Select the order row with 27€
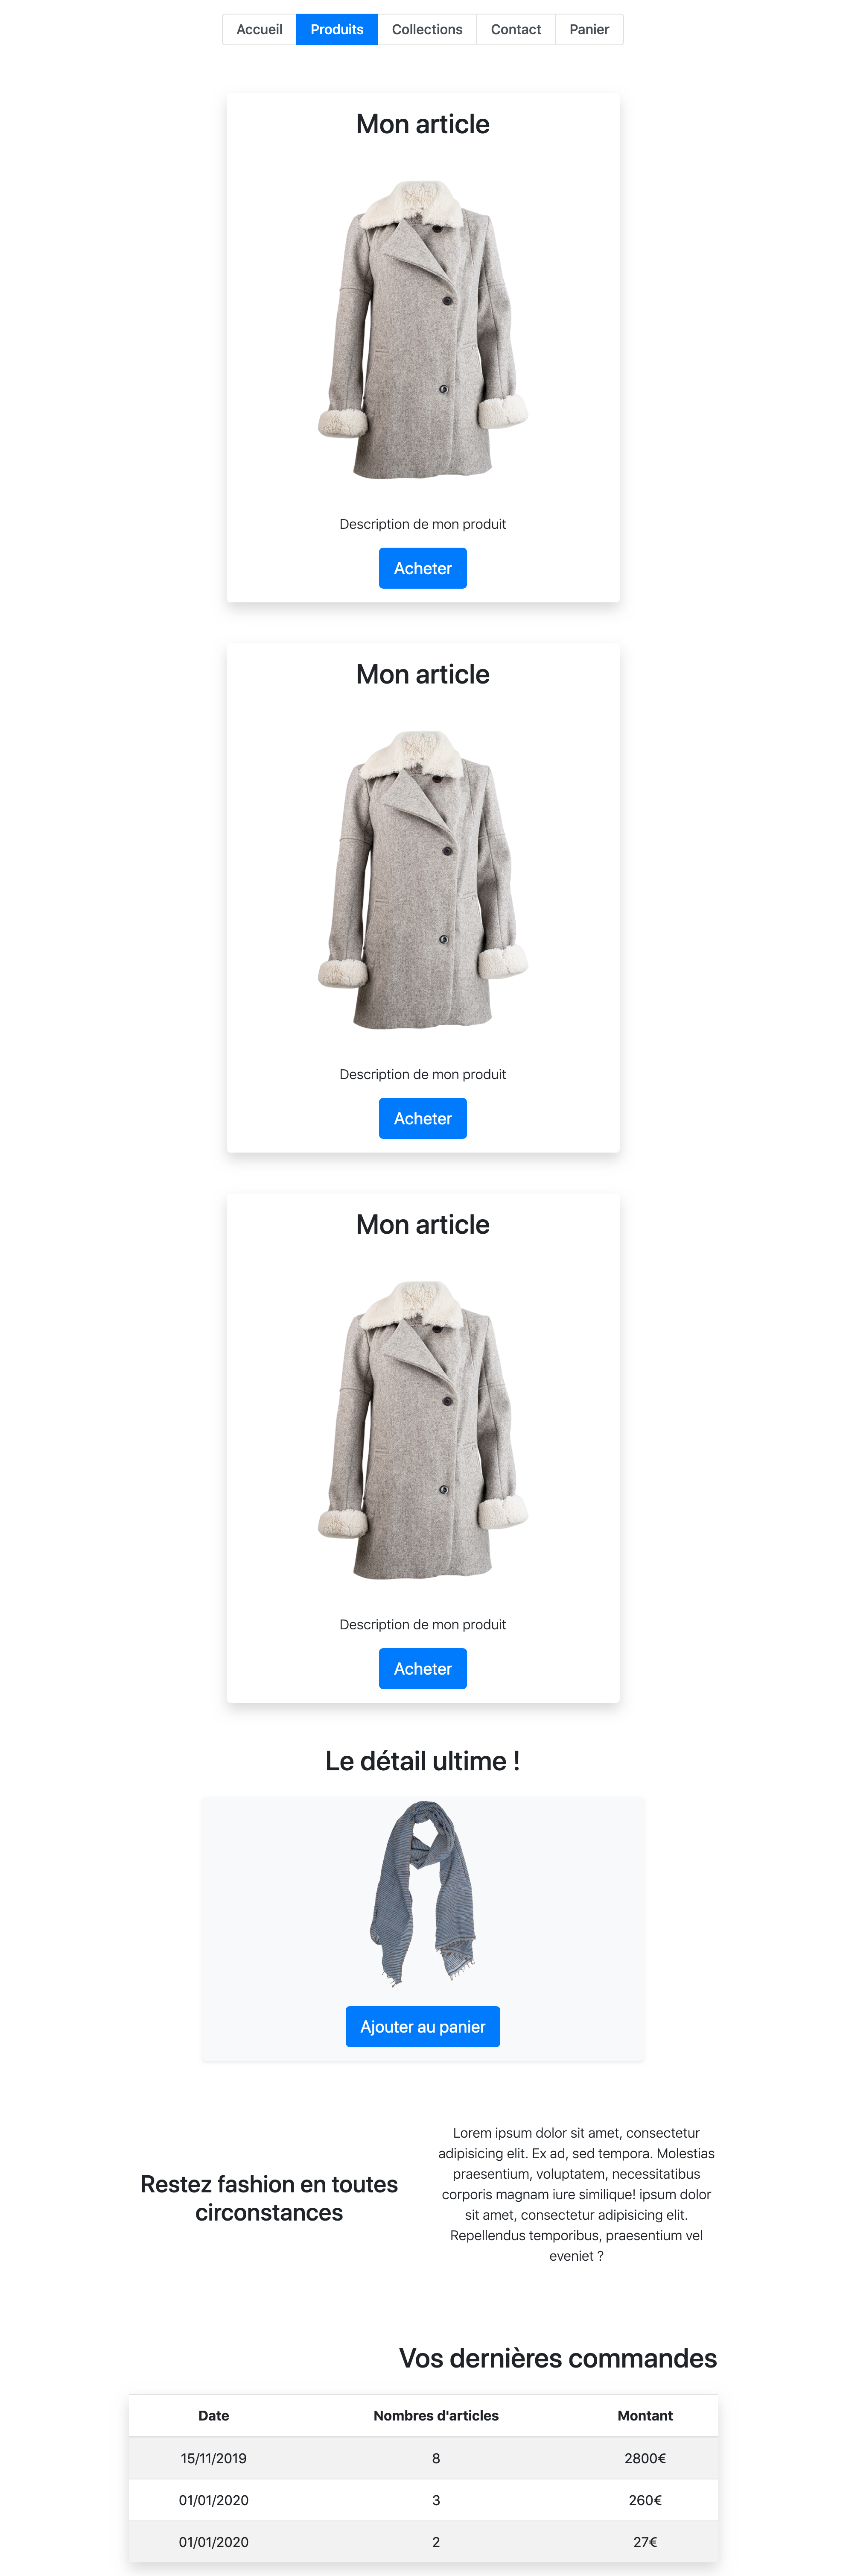This screenshot has height=2576, width=846. (x=423, y=2542)
